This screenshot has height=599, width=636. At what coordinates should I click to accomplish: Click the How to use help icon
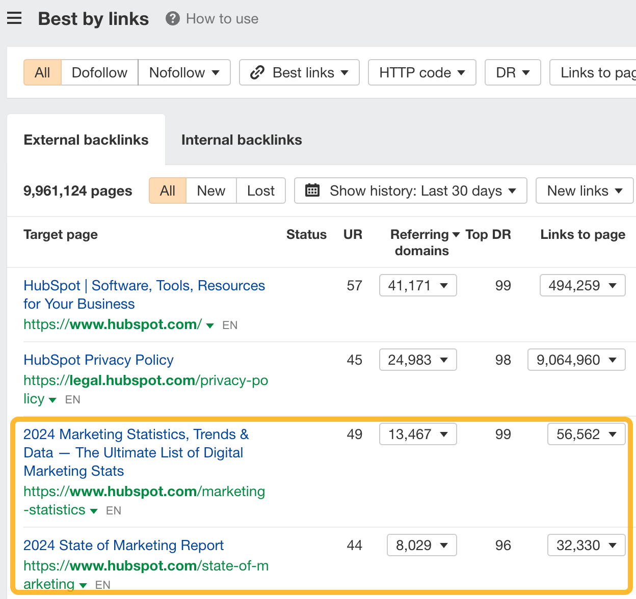172,18
